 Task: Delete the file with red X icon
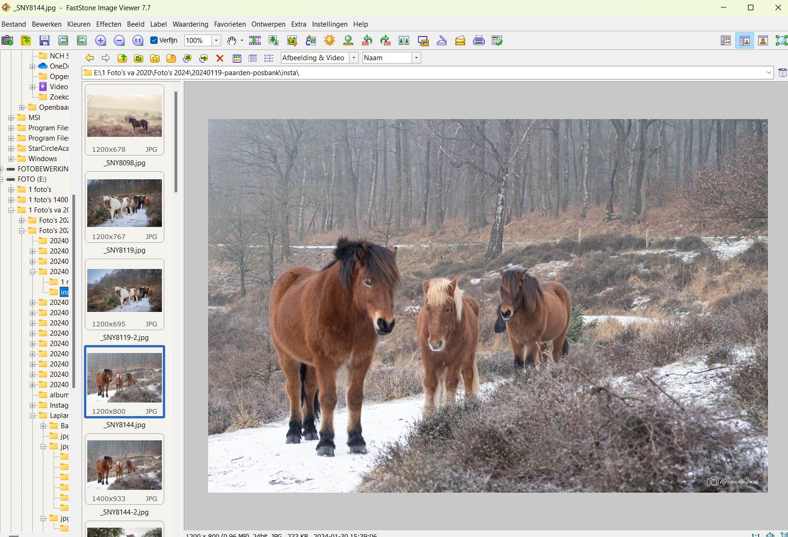(x=220, y=58)
